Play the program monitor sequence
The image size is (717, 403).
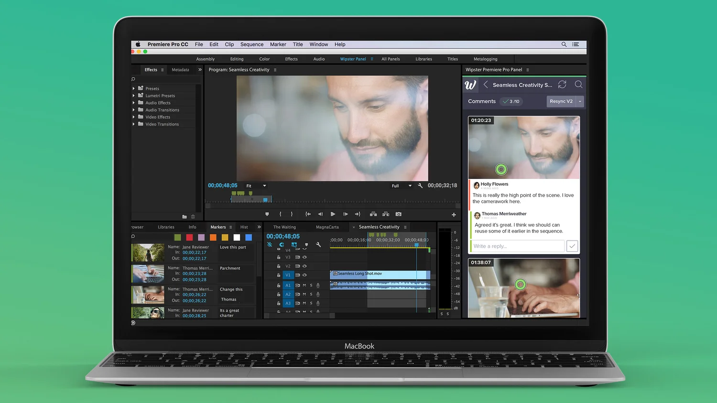333,214
